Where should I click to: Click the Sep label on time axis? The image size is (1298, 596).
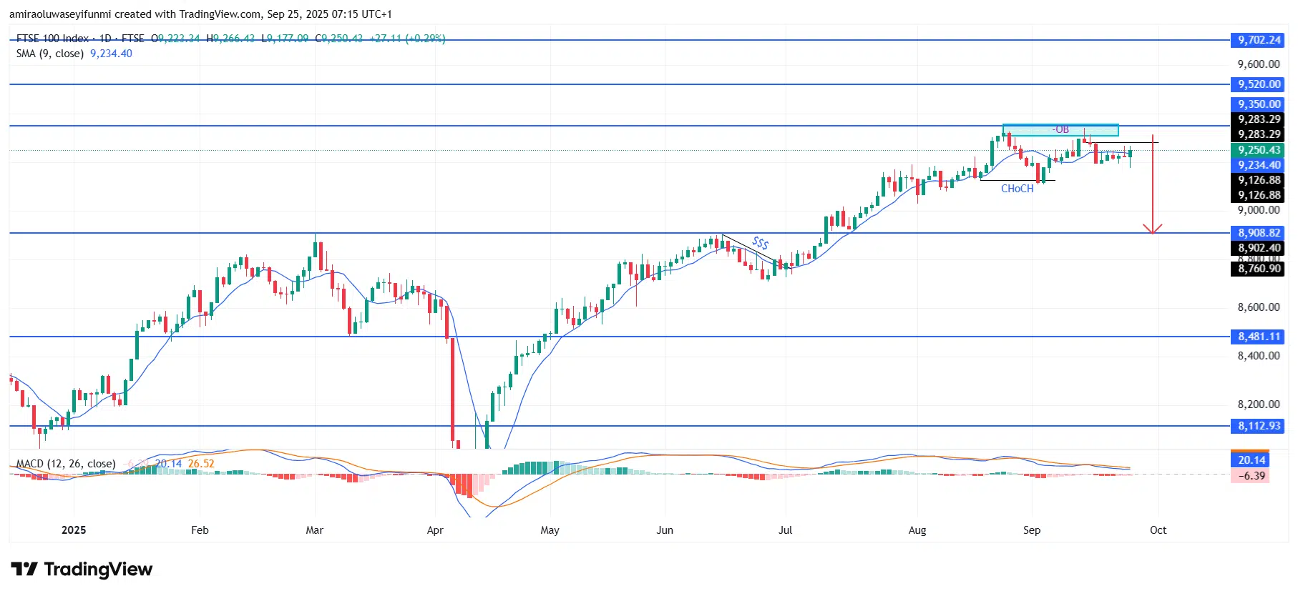tap(1032, 530)
